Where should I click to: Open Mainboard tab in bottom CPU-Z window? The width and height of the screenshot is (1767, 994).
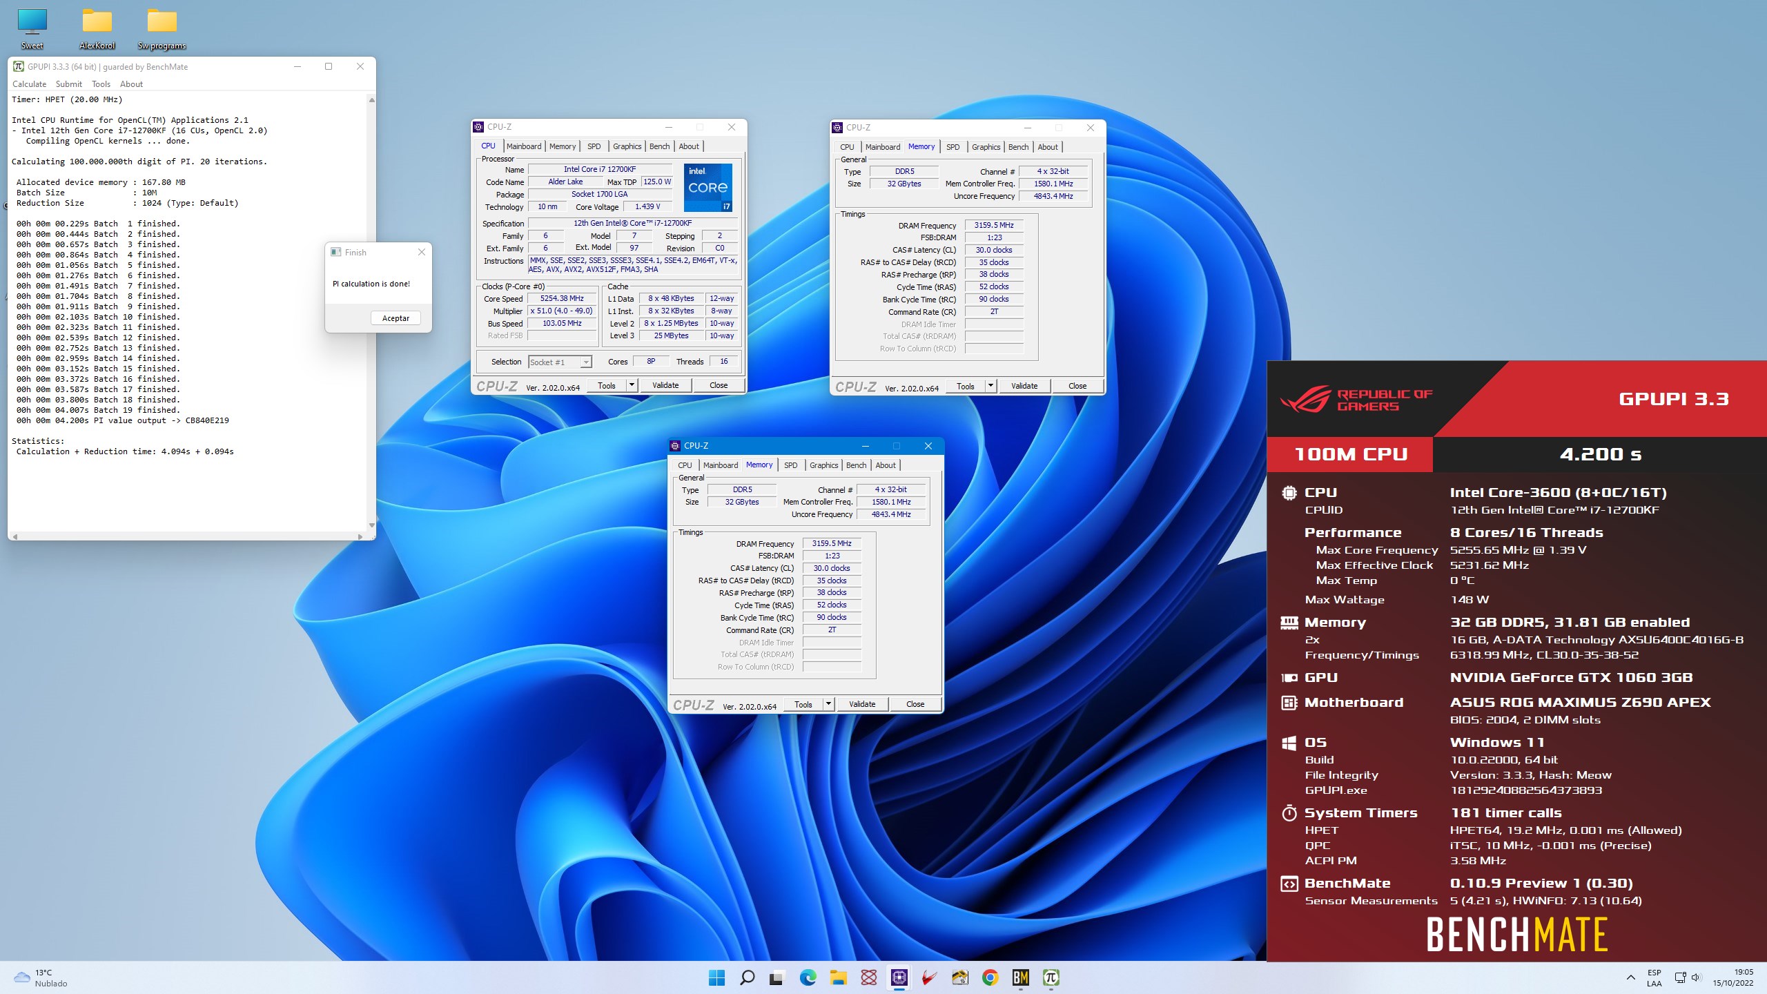point(721,465)
